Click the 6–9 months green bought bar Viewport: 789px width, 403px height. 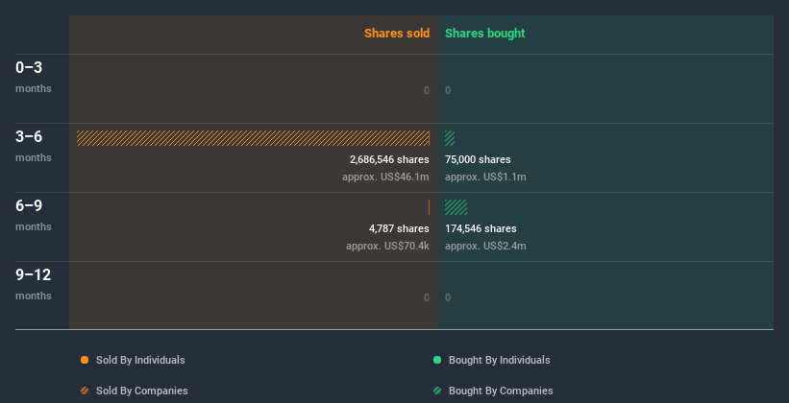(x=456, y=207)
